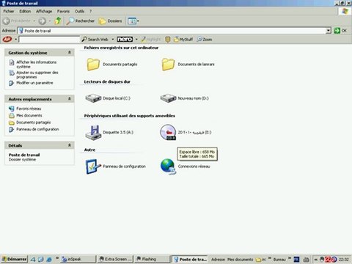The height and width of the screenshot is (264, 352).
Task: Click Search Web button
Action: click(95, 39)
